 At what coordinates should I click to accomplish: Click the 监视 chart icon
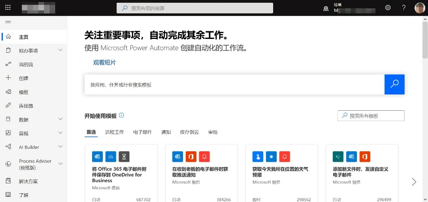coord(8,133)
